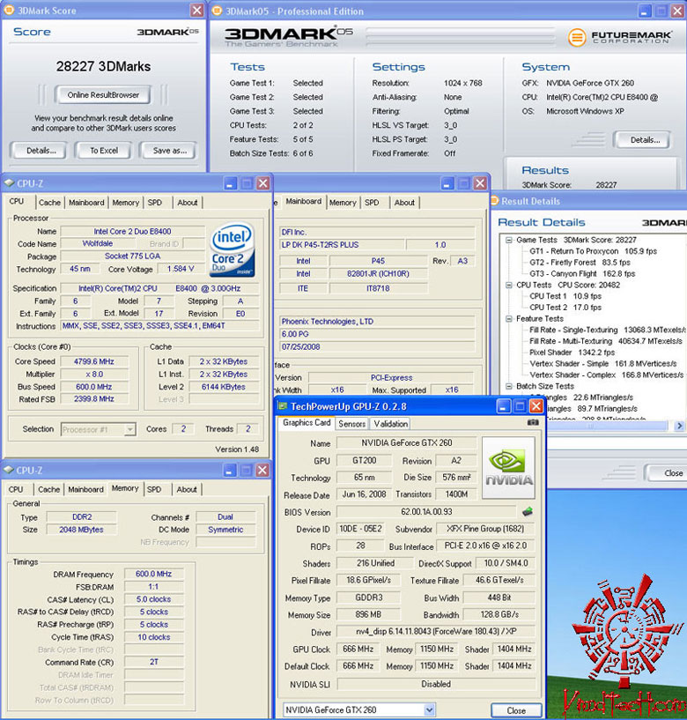This screenshot has height=720, width=687.
Task: Minimize the 3DMark05 Professional Edition window
Action: click(645, 11)
